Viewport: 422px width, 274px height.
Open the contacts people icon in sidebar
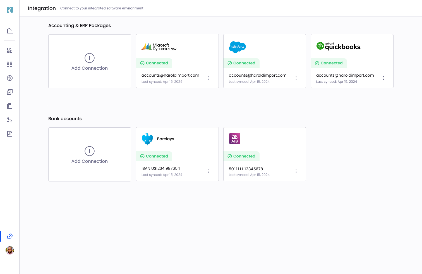click(x=10, y=64)
